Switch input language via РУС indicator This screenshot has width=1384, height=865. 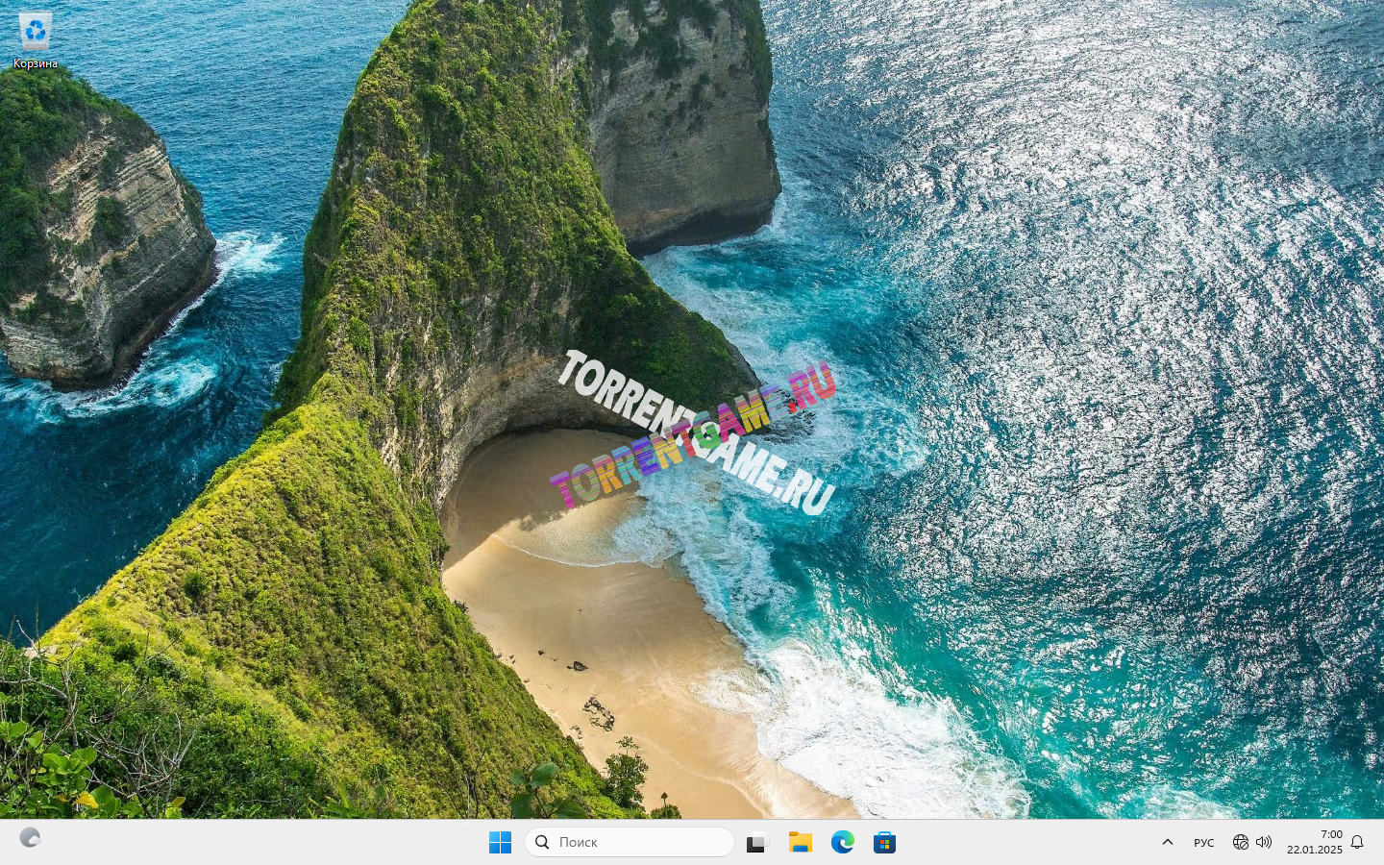[x=1203, y=843]
